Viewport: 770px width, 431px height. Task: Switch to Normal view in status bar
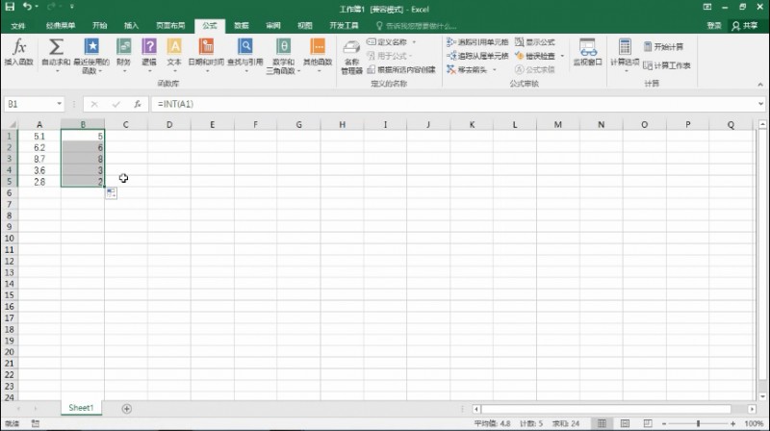pyautogui.click(x=603, y=423)
